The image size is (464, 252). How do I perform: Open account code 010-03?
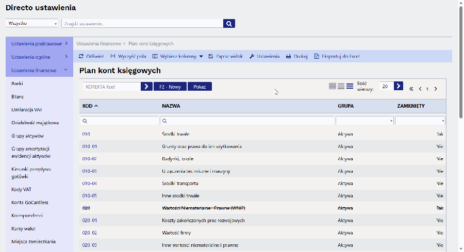pyautogui.click(x=89, y=171)
